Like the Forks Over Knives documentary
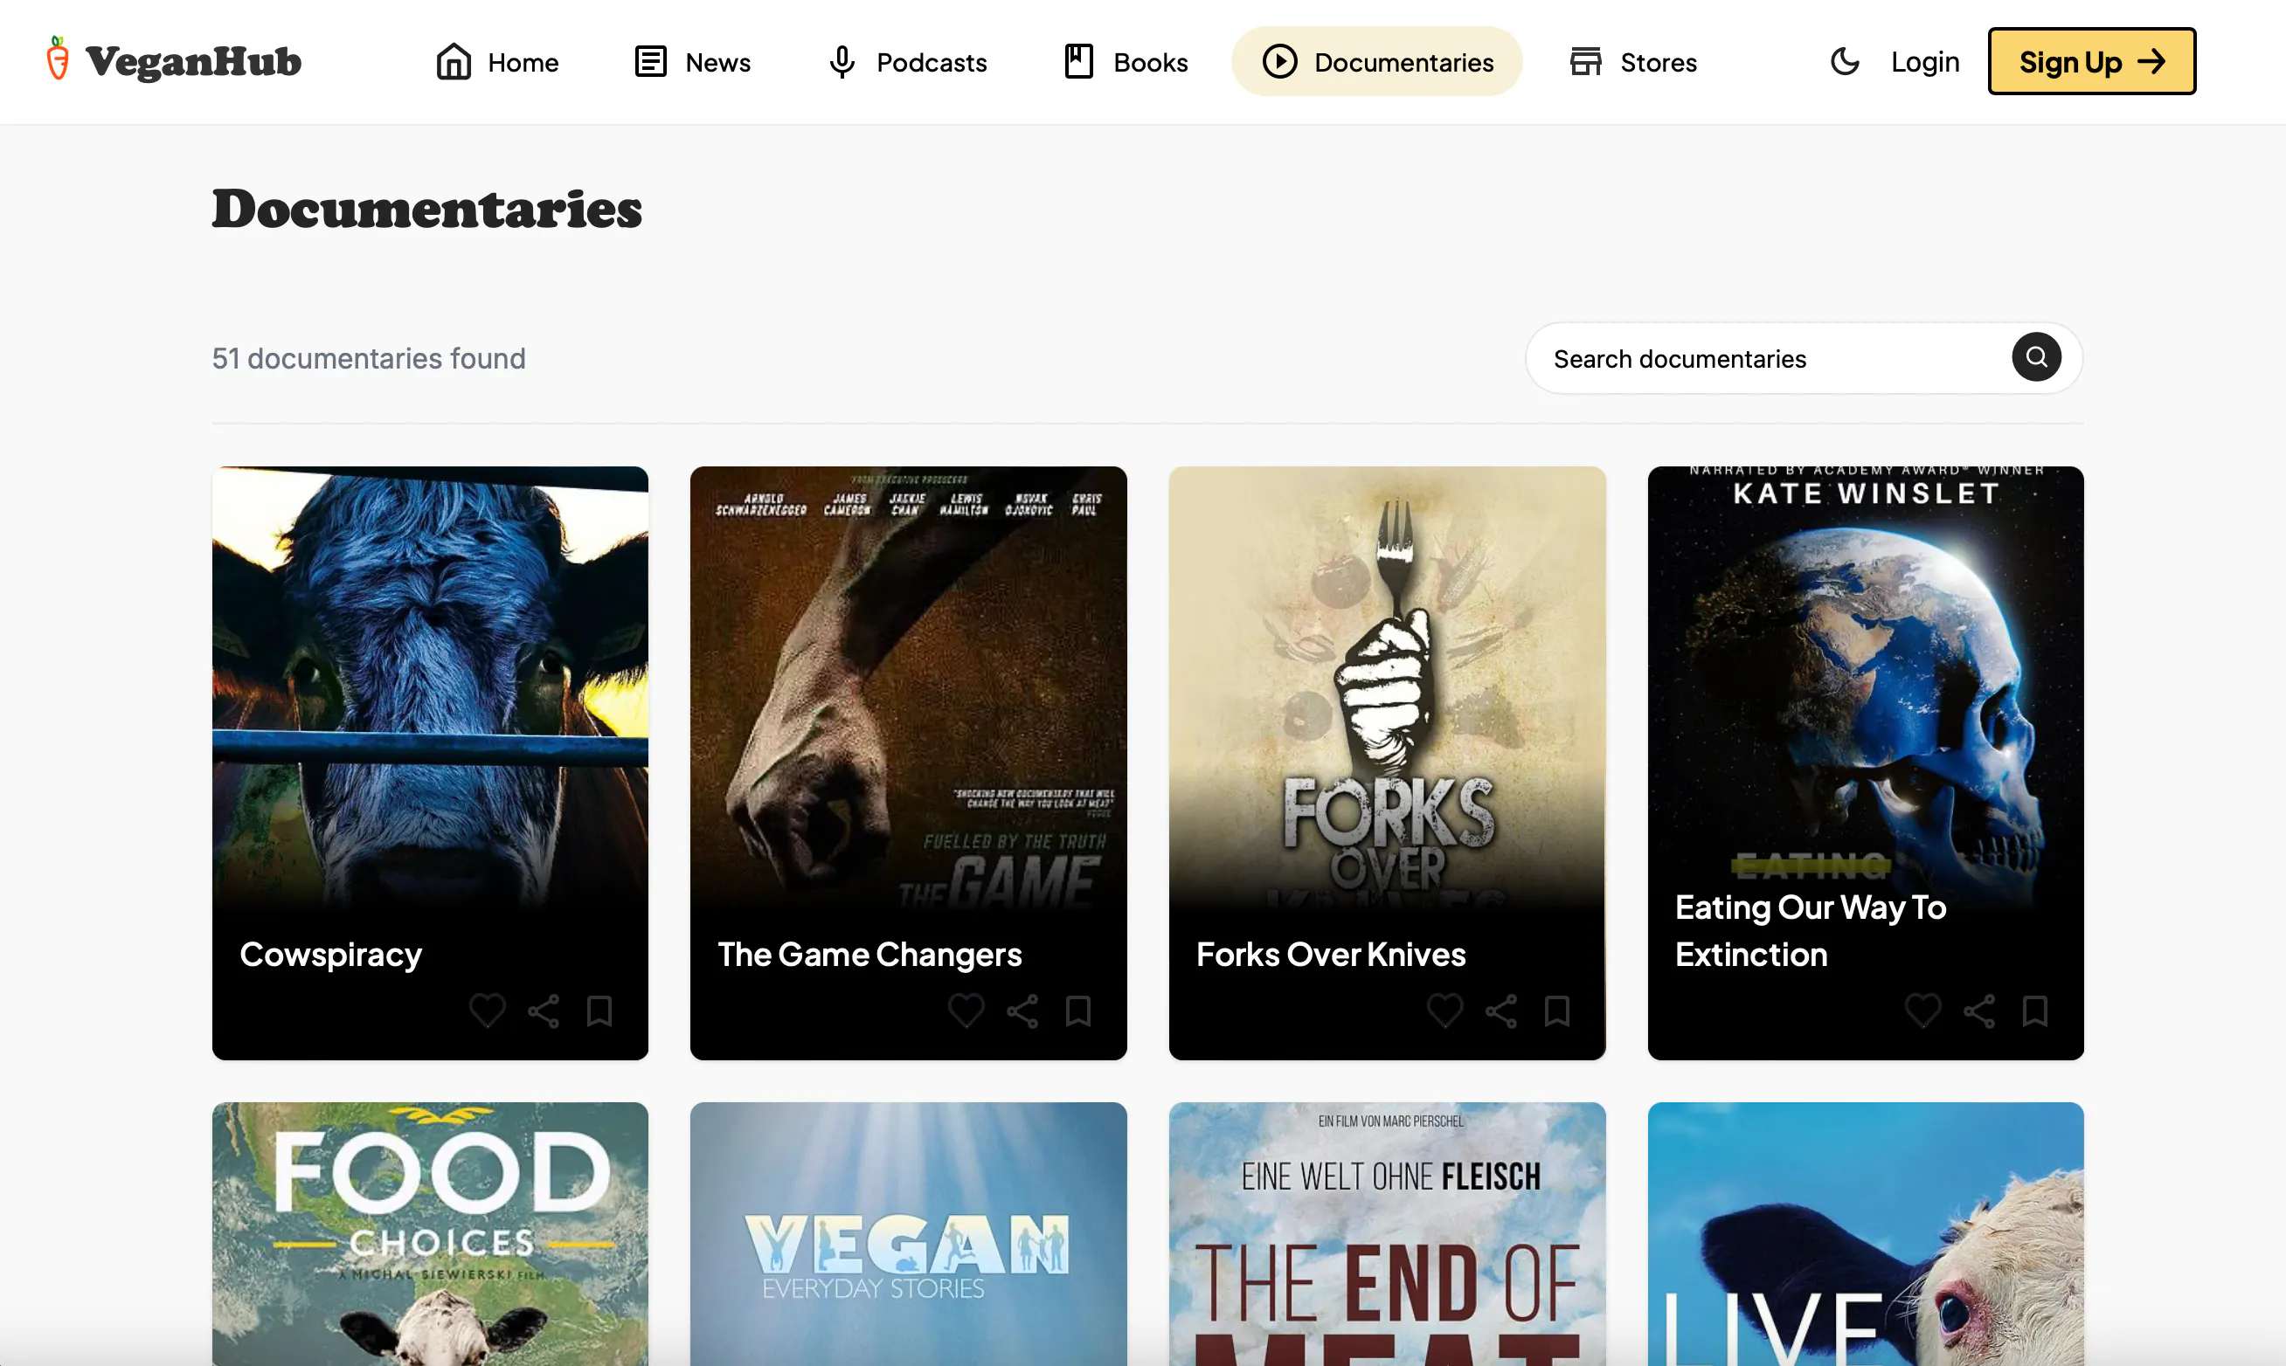Viewport: 2286px width, 1366px height. 1444,1011
